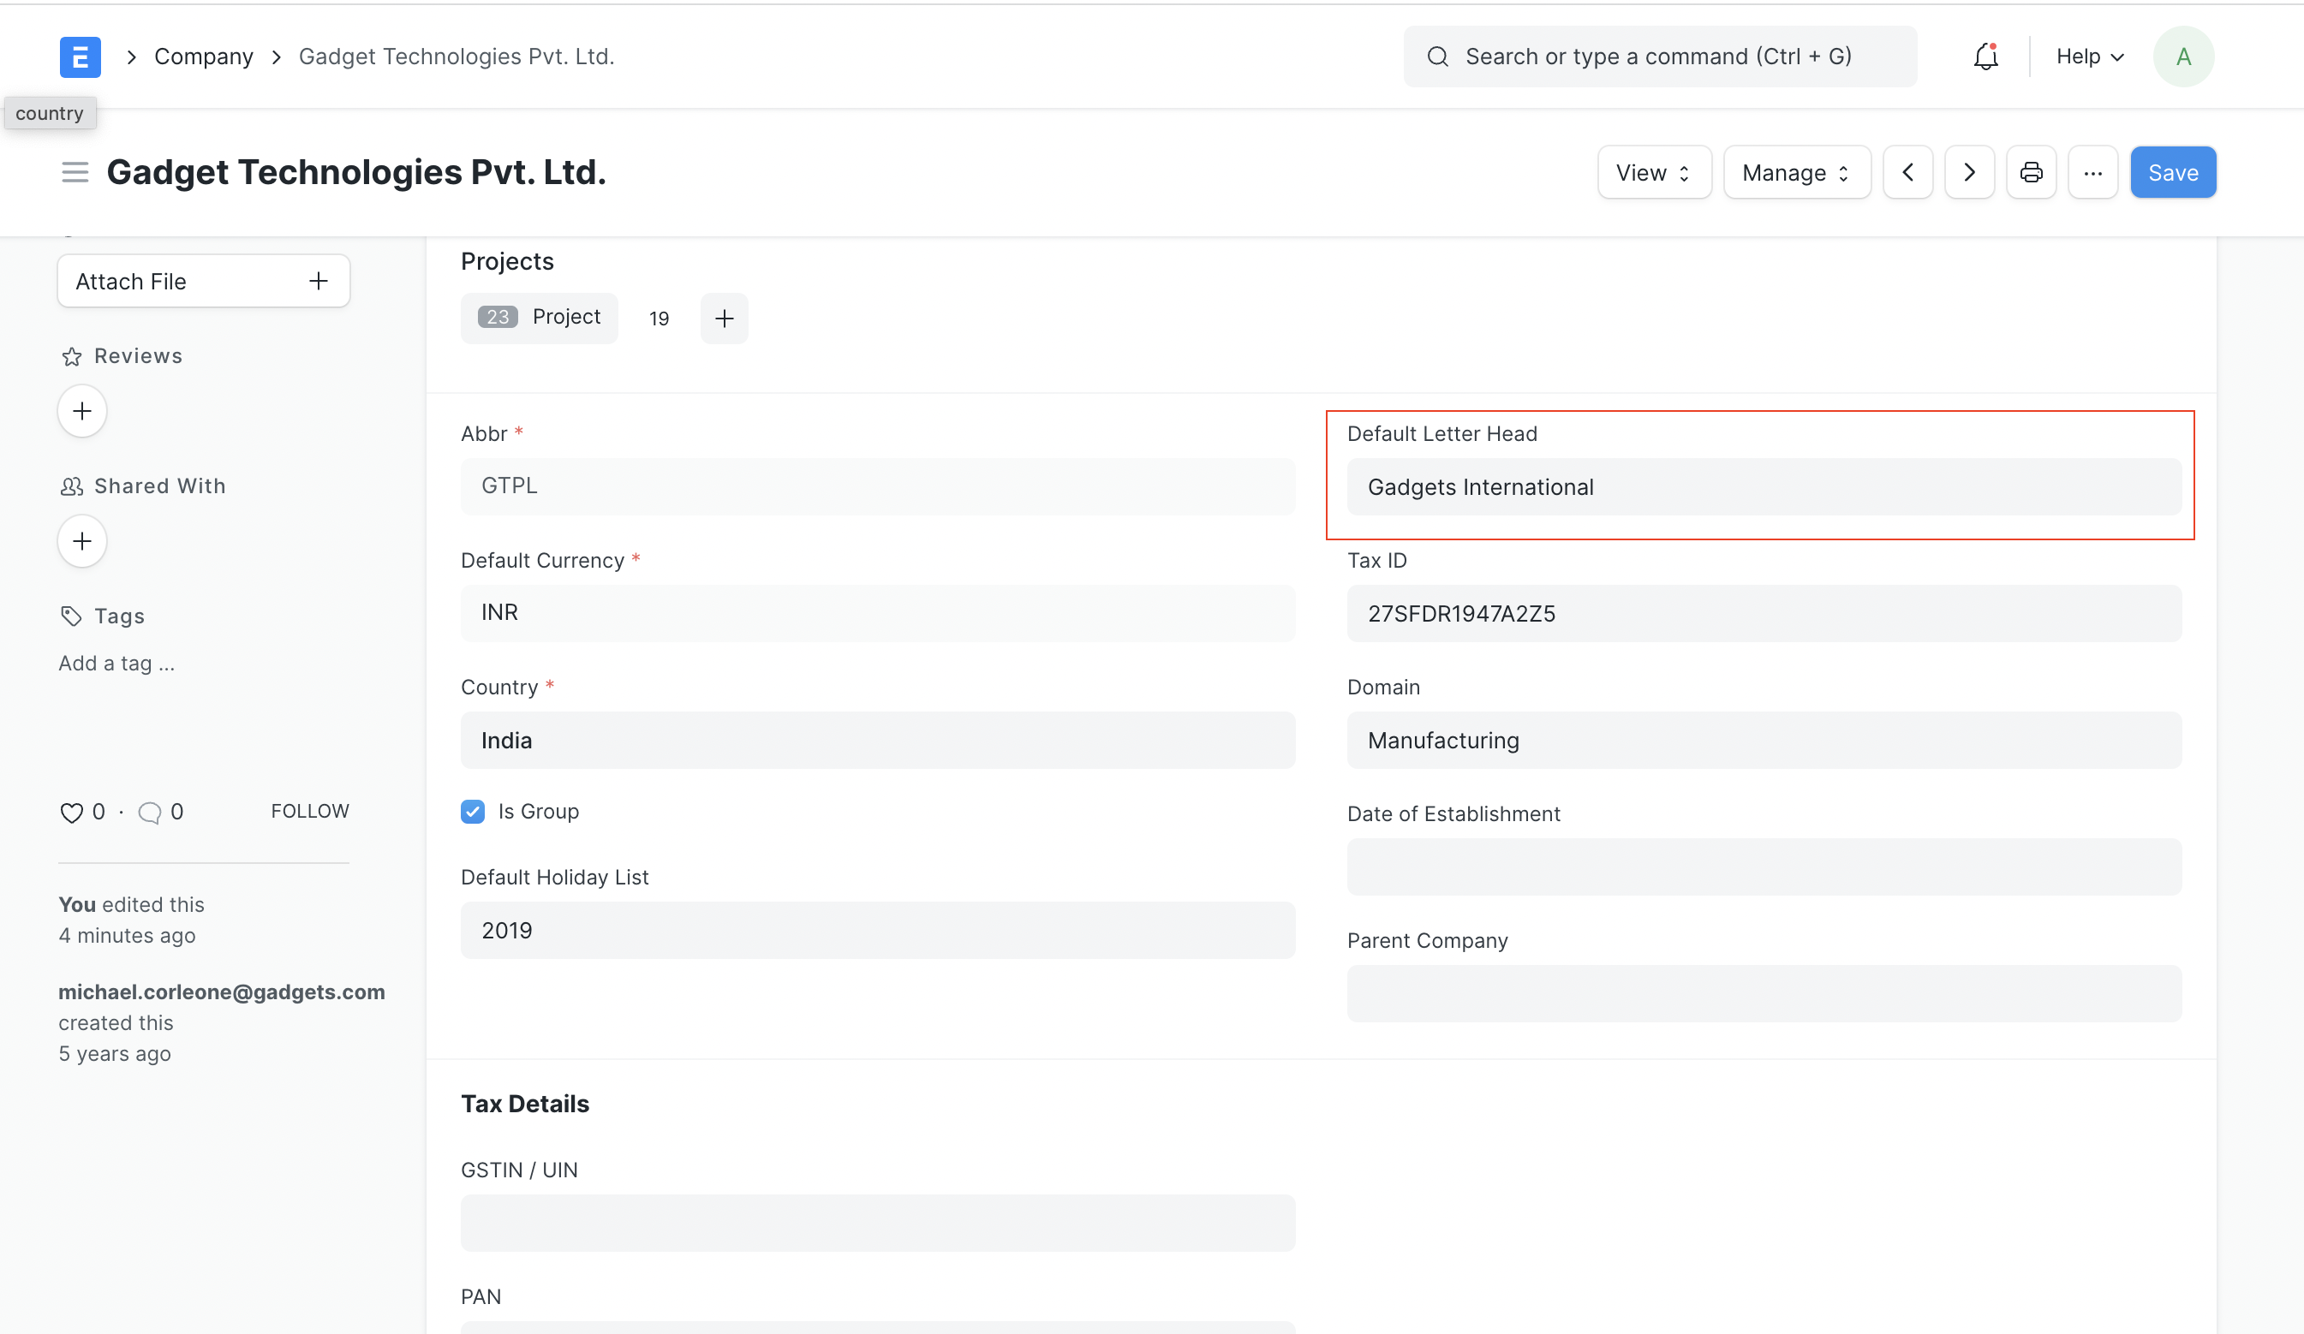Go to Company via the breadcrumb
This screenshot has width=2304, height=1334.
[203, 56]
